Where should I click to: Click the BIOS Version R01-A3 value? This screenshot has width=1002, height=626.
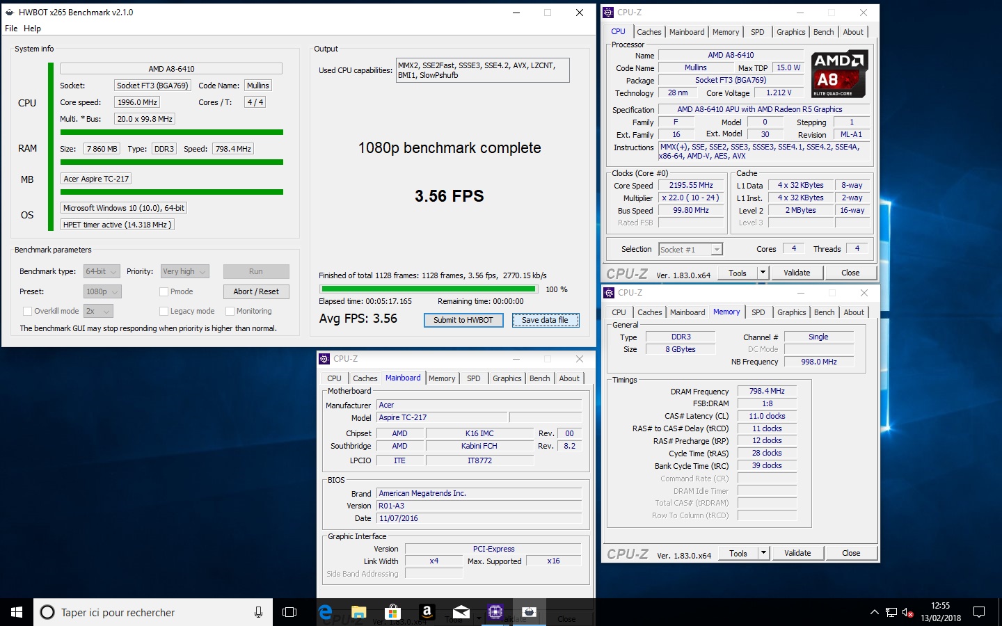pyautogui.click(x=479, y=506)
